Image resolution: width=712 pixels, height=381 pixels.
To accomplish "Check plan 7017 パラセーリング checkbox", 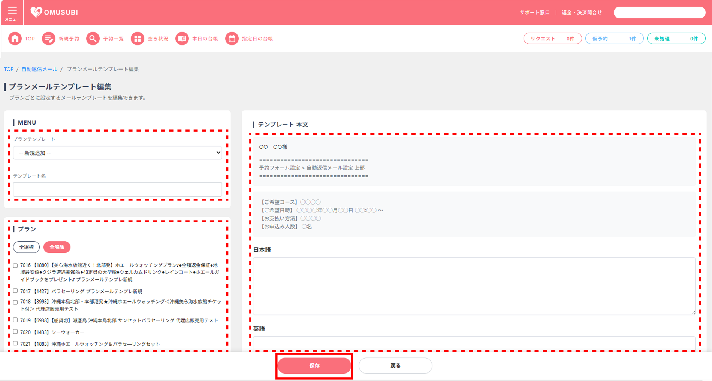I will click(15, 291).
